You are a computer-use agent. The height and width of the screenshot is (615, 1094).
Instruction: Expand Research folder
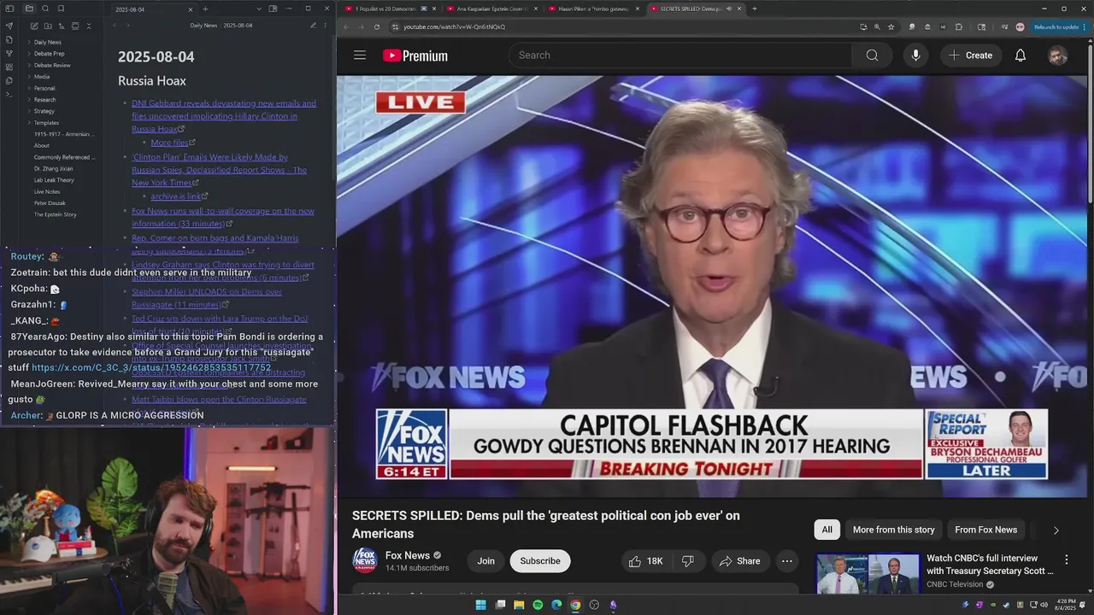44,100
